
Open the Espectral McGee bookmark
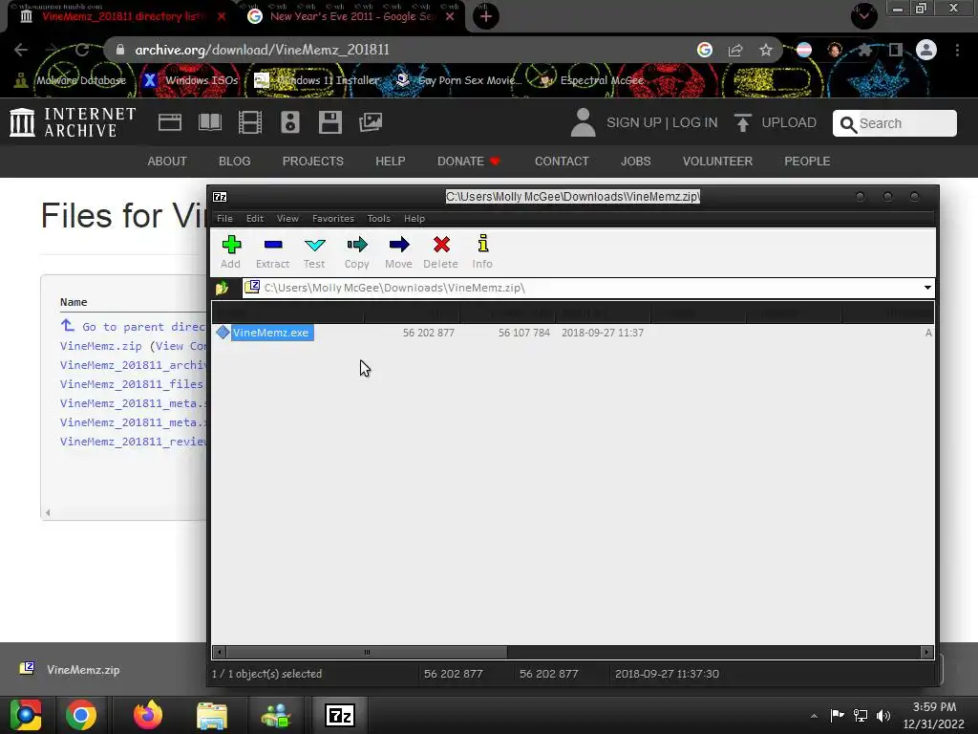click(x=591, y=80)
